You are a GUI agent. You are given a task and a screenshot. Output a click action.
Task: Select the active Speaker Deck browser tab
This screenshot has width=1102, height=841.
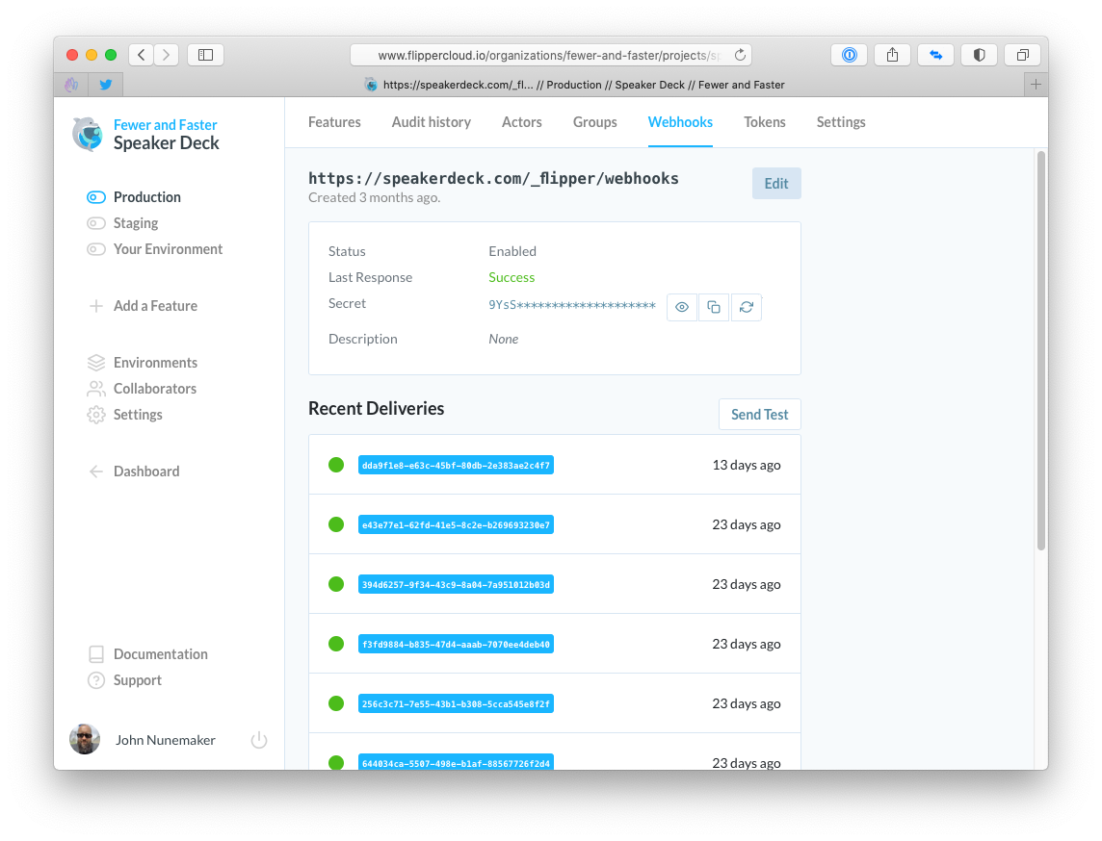tap(574, 85)
